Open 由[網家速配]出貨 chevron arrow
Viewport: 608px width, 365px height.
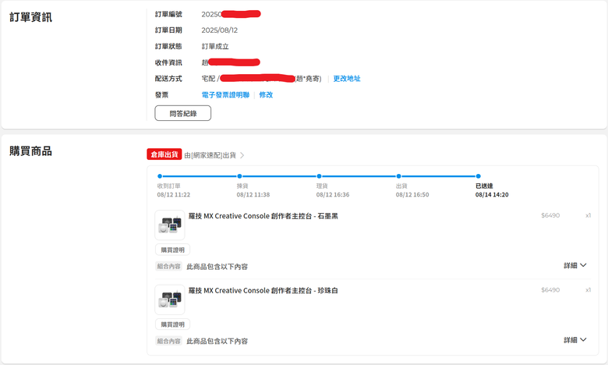[x=242, y=155]
